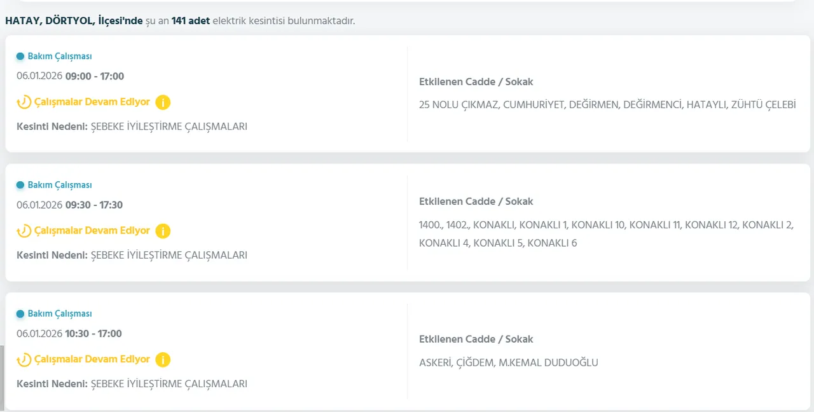This screenshot has height=412, width=814.
Task: Click the clock icon beside 'Çalışmalar Devam Ediyor' in the first card
Action: pyautogui.click(x=24, y=102)
